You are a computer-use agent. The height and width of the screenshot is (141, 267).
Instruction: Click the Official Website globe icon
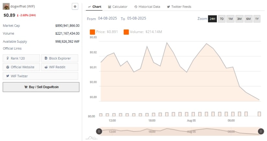8,67
